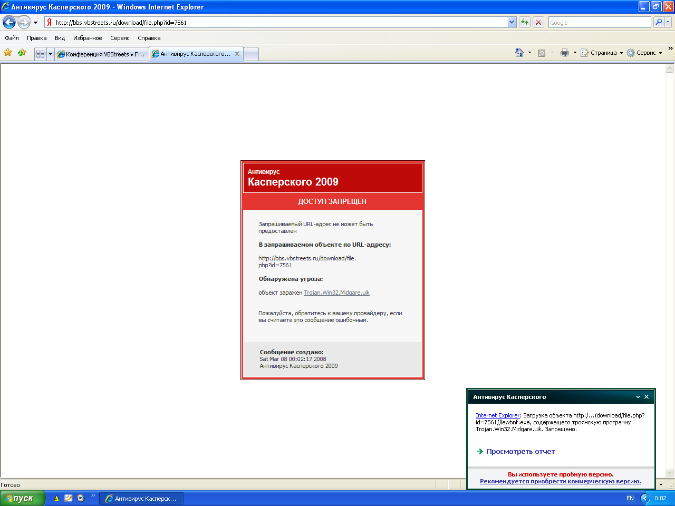Open the search provider options dropdown
Screen dimensions: 675x506
[668, 22]
